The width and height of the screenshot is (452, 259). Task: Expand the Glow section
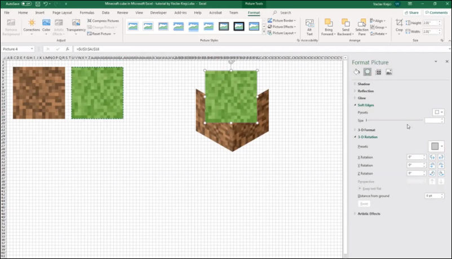coord(361,98)
